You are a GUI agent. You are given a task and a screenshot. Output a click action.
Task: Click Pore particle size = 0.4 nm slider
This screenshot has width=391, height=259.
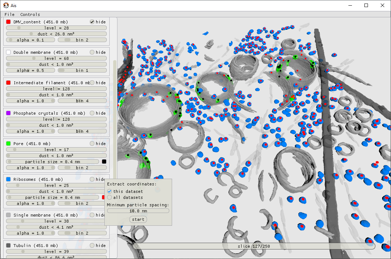click(53, 162)
